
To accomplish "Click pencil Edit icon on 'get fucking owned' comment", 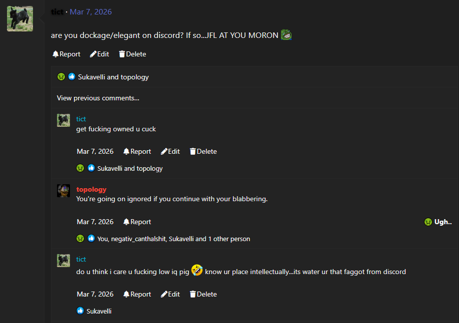I will pyautogui.click(x=164, y=151).
